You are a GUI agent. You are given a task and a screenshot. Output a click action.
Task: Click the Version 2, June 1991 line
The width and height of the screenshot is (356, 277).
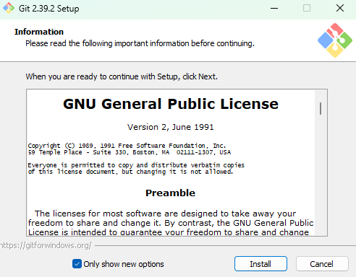coord(171,127)
